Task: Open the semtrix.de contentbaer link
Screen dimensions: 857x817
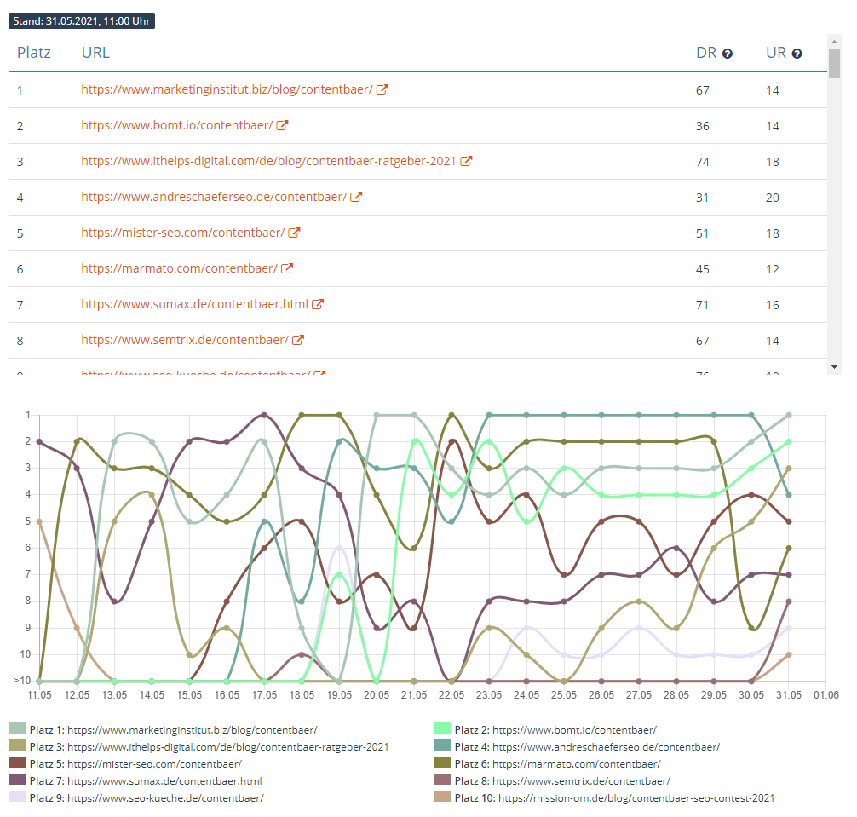Action: click(185, 340)
